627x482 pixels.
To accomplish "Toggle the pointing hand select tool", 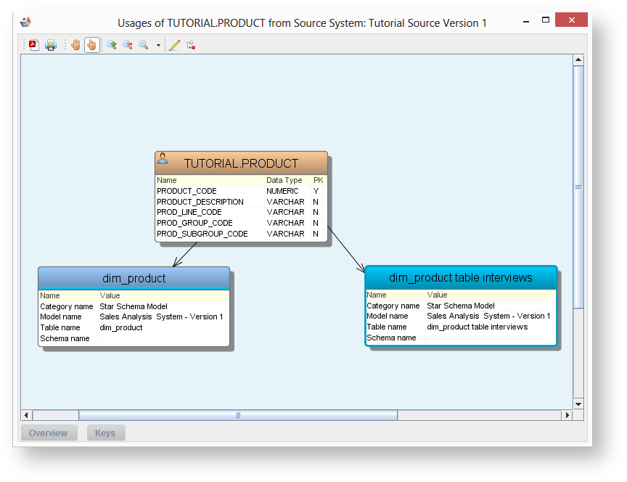I will [91, 46].
